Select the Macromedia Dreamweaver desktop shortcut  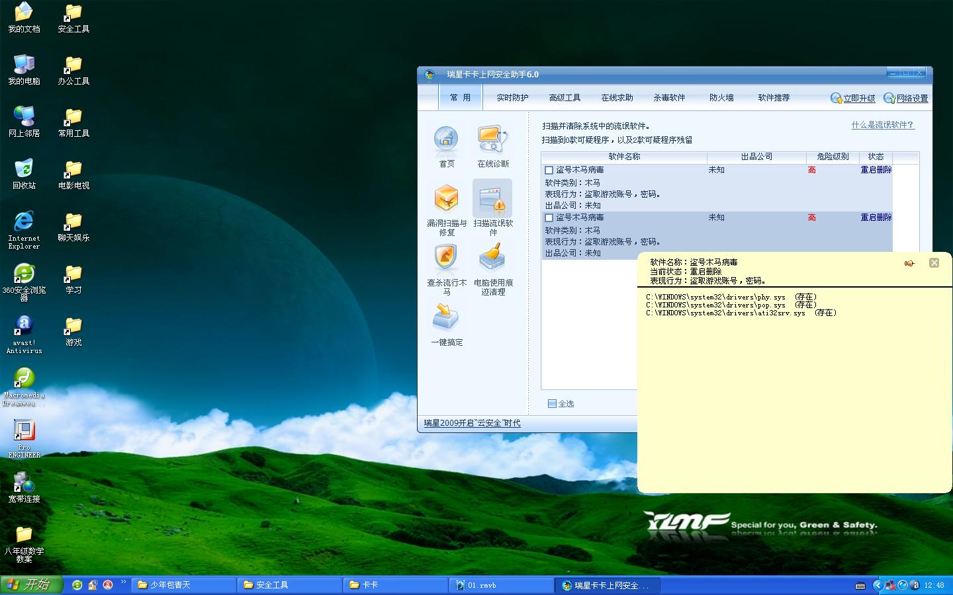pos(24,387)
